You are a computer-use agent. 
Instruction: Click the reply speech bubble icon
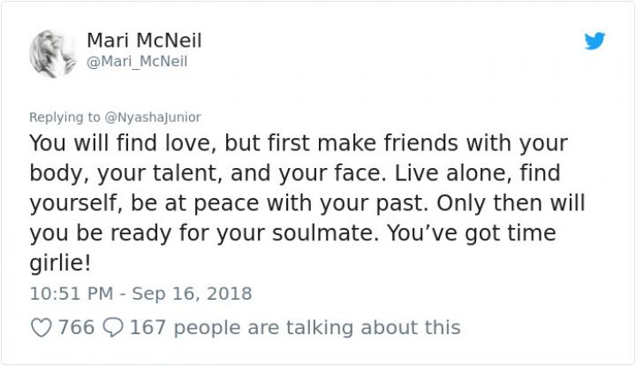[x=113, y=328]
